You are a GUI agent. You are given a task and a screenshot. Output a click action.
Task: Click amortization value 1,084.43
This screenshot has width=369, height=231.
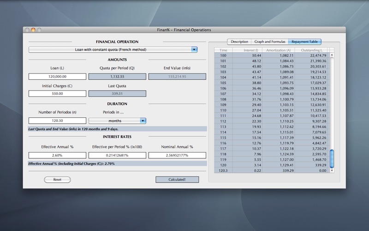(x=286, y=61)
